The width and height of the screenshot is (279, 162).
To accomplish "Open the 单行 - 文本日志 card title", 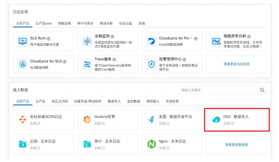I will [x=107, y=141].
